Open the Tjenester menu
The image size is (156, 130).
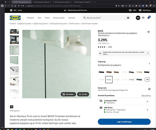coord(72,18)
